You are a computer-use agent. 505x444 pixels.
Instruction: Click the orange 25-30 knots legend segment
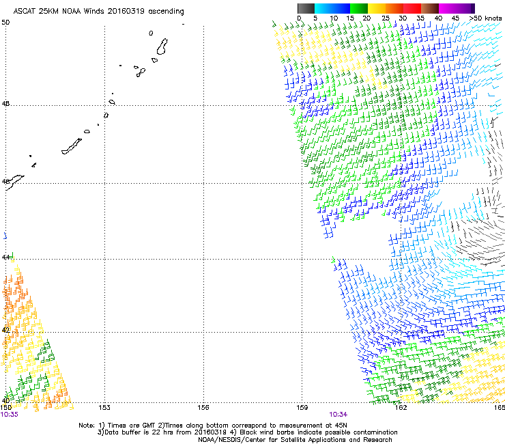[394, 8]
